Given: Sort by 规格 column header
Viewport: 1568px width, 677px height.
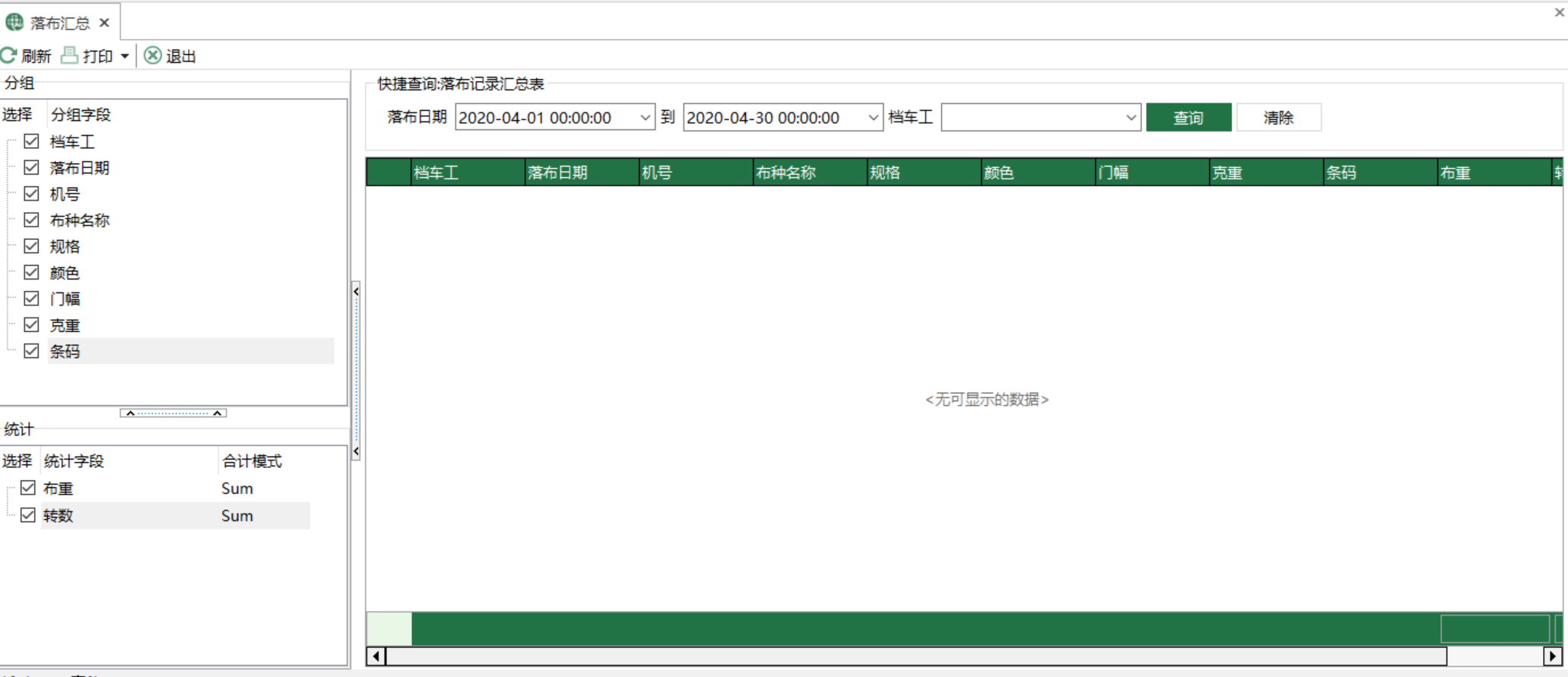Looking at the screenshot, I should [925, 172].
